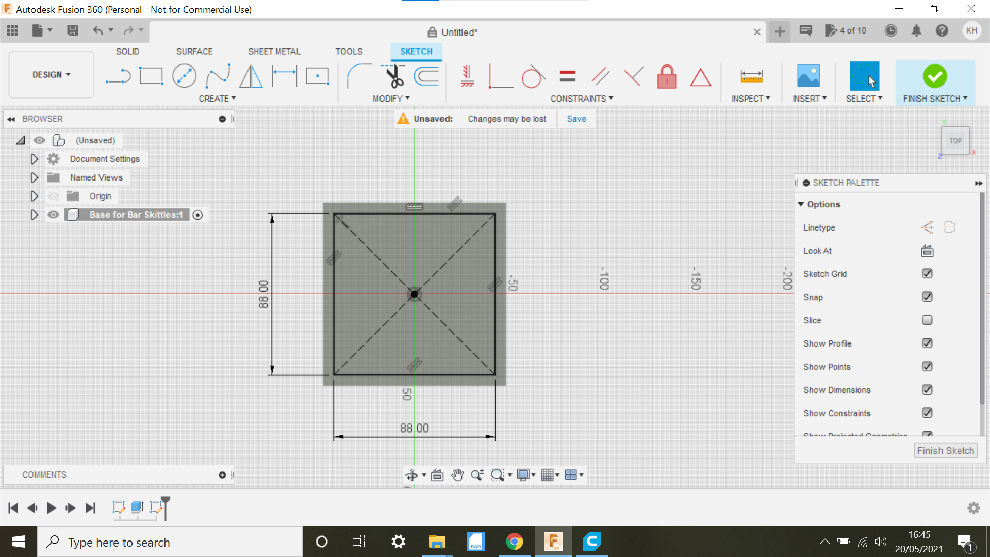Screen dimensions: 990x557
Task: Toggle Show Profile checkbox off
Action: pyautogui.click(x=926, y=343)
